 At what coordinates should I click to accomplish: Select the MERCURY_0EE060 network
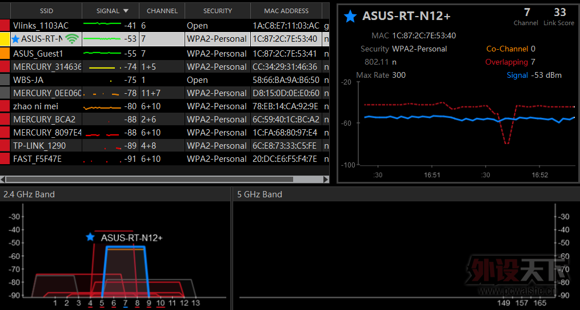(x=165, y=93)
